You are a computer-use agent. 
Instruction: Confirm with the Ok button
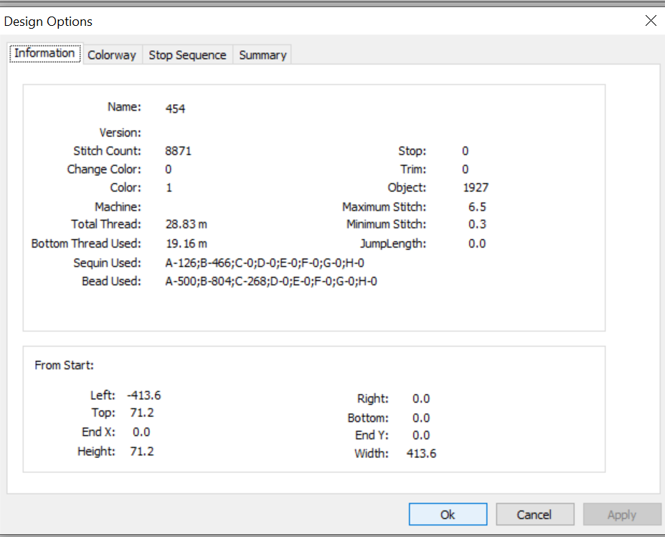[x=448, y=515]
